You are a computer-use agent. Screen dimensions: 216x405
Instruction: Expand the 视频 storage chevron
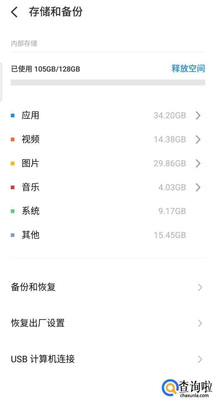(x=198, y=139)
